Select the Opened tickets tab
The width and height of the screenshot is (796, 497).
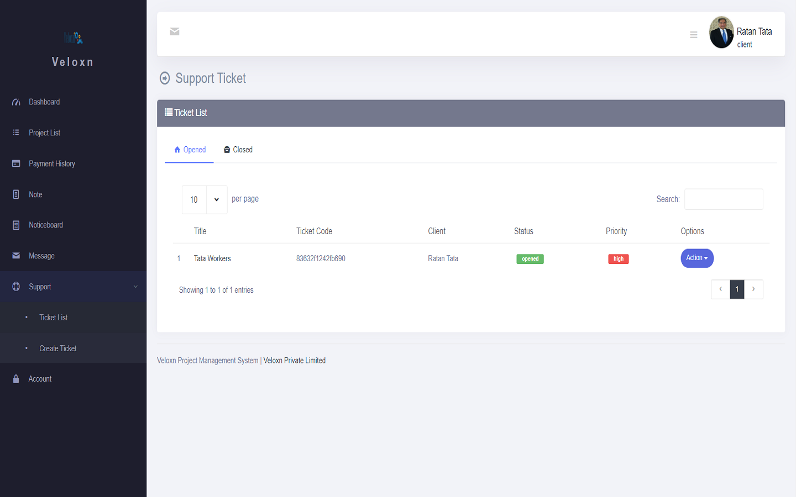tap(189, 150)
